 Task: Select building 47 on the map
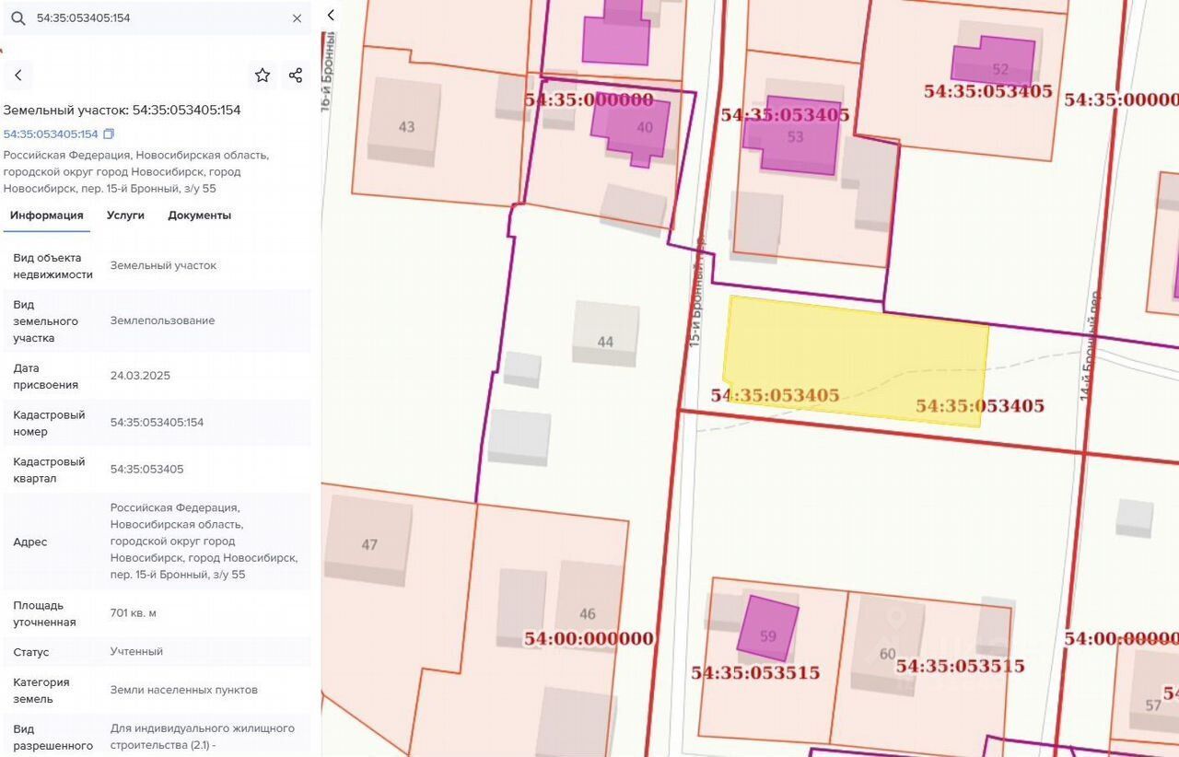tap(369, 542)
